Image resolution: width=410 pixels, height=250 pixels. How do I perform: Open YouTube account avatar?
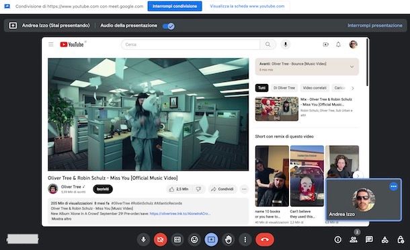click(x=354, y=44)
